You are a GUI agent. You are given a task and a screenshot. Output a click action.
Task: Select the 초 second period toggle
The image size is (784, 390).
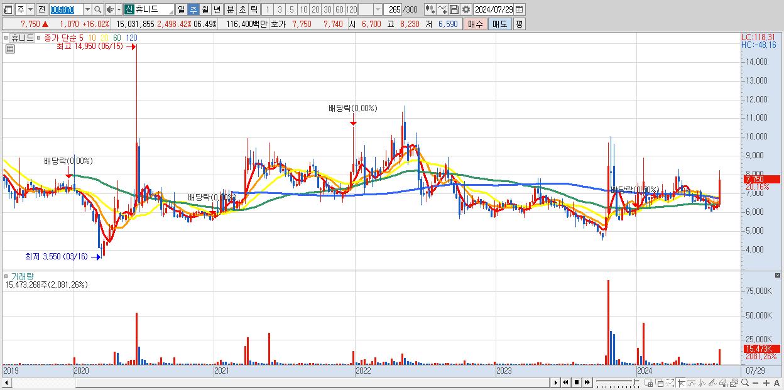click(x=242, y=9)
